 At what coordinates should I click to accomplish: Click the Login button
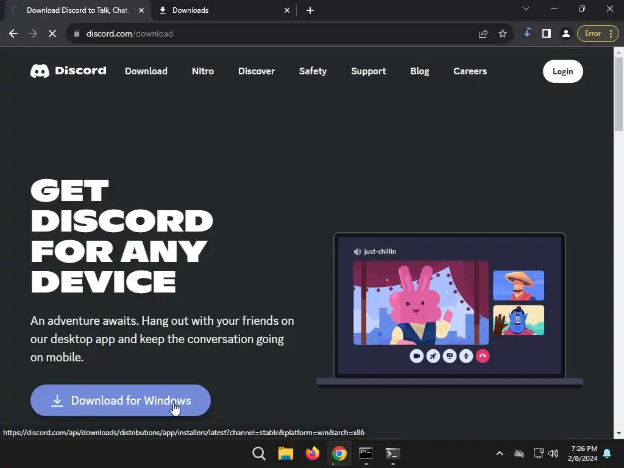(562, 71)
